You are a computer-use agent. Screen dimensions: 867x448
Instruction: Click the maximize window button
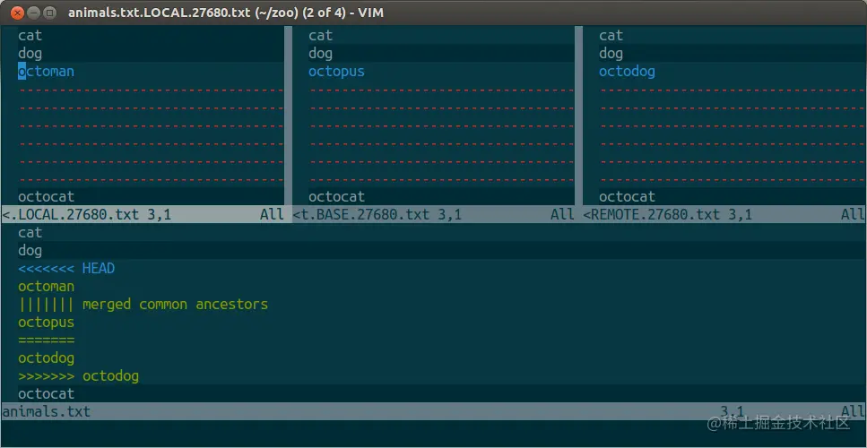[x=50, y=13]
